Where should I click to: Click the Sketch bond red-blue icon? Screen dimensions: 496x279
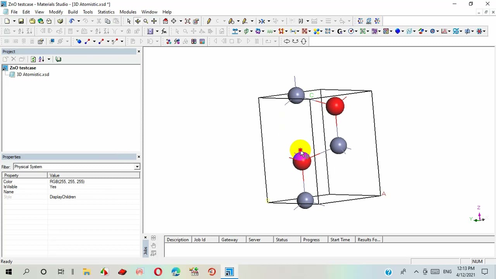pos(88,41)
